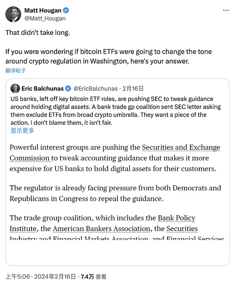Screen dimensions: 235x284
Task: Click Matt Hougan's blue verified badge
Action: (x=65, y=11)
